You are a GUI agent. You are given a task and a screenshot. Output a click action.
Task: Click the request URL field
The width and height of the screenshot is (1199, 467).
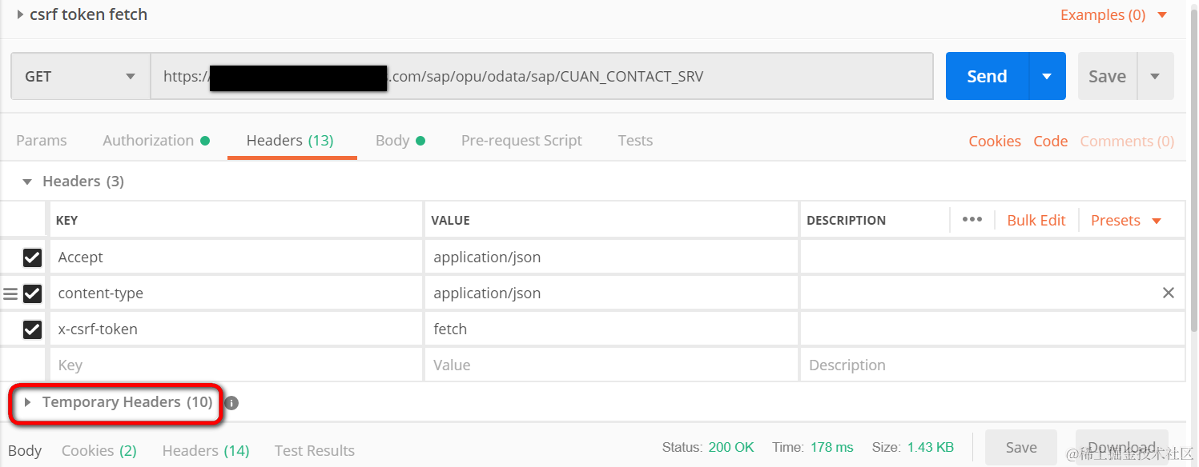tap(541, 76)
